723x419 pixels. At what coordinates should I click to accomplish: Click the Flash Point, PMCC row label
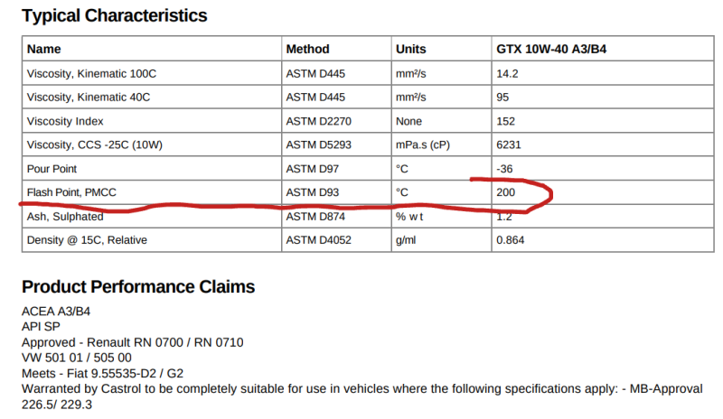tap(74, 192)
